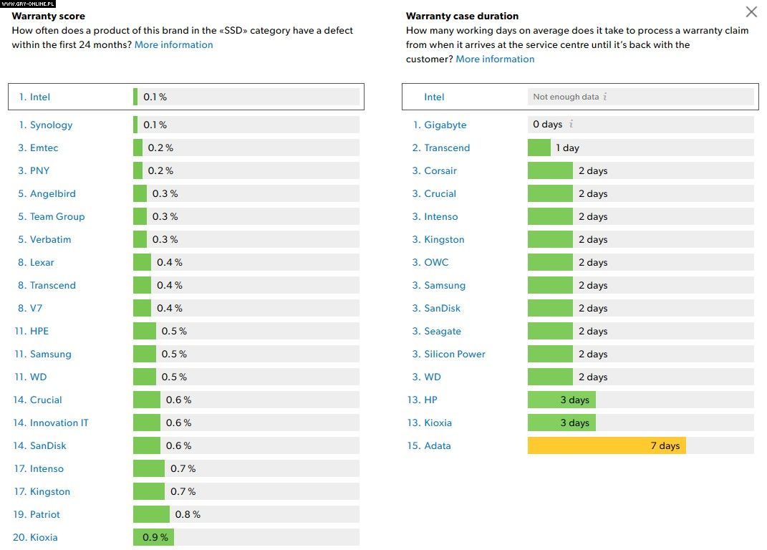The height and width of the screenshot is (550, 767).
Task: Close the warranty overlay with the X
Action: pos(751,12)
